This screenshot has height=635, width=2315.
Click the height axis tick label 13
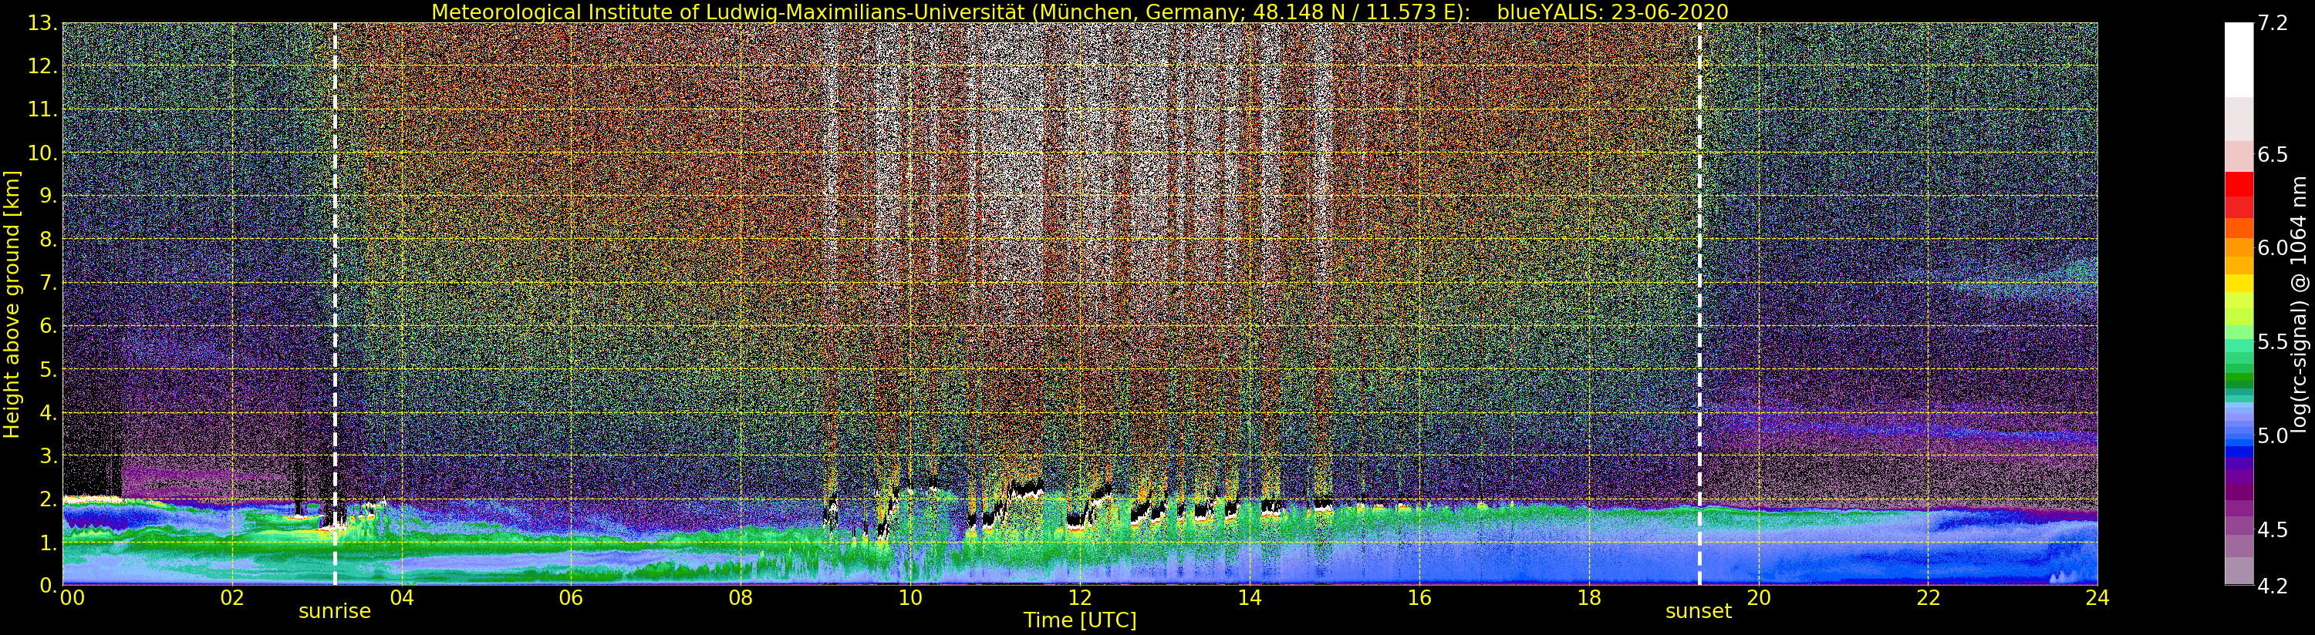42,23
